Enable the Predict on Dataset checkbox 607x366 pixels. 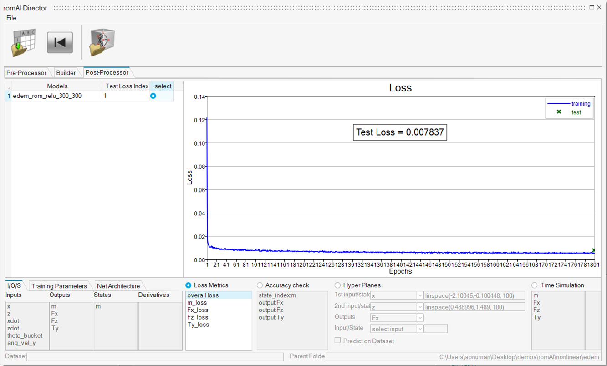pos(337,341)
